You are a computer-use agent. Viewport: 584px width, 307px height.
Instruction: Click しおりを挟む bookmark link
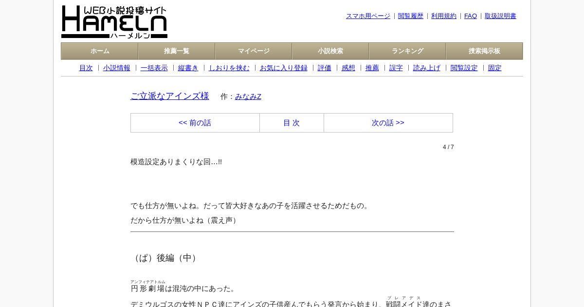pyautogui.click(x=229, y=68)
